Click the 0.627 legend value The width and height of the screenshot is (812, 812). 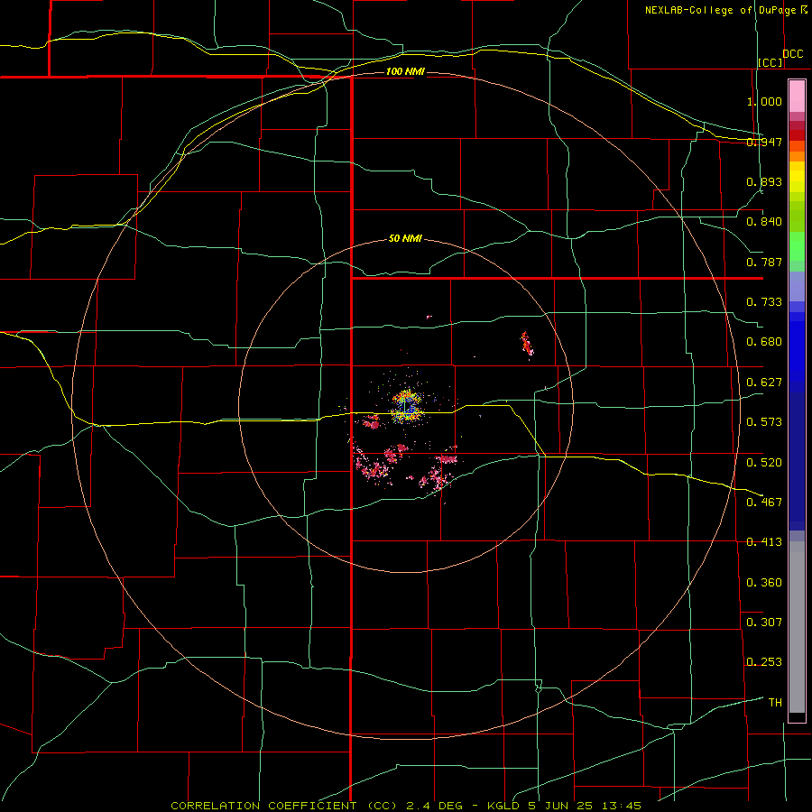pyautogui.click(x=764, y=383)
